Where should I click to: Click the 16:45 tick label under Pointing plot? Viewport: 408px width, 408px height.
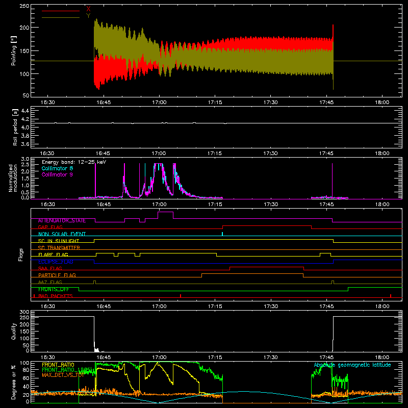(104, 103)
